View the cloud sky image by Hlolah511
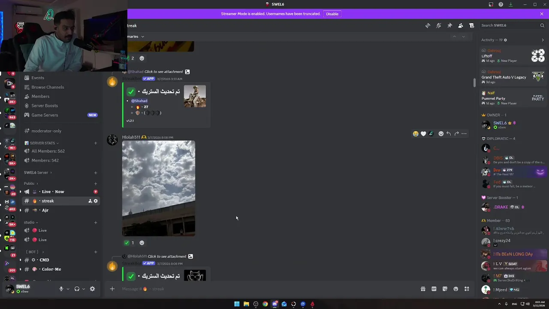Screen dimensions: 549x309 click(x=159, y=188)
